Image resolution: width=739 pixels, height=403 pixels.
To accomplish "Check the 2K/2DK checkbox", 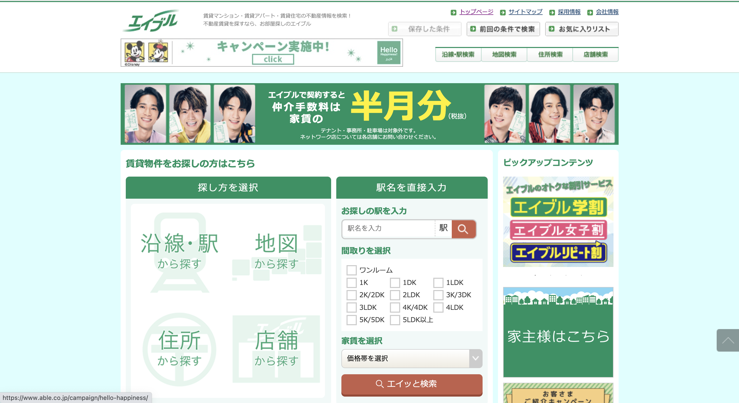I will [x=351, y=295].
